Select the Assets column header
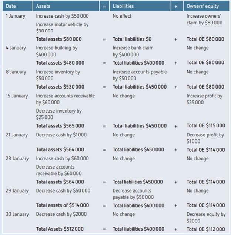 [43, 6]
